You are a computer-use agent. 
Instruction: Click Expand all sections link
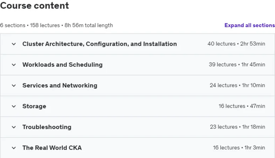tap(250, 25)
